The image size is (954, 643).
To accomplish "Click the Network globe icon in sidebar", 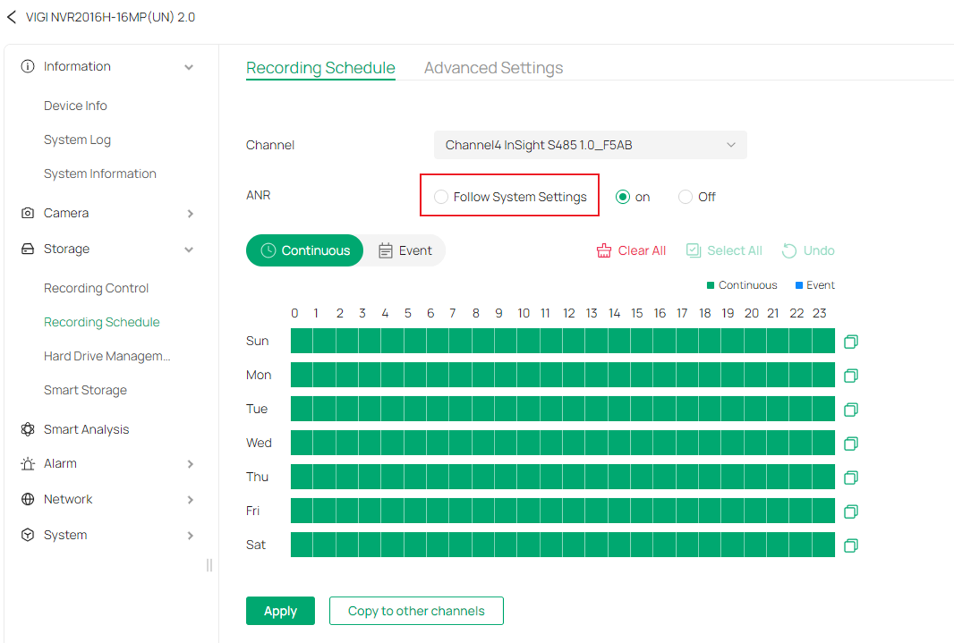I will coord(28,499).
